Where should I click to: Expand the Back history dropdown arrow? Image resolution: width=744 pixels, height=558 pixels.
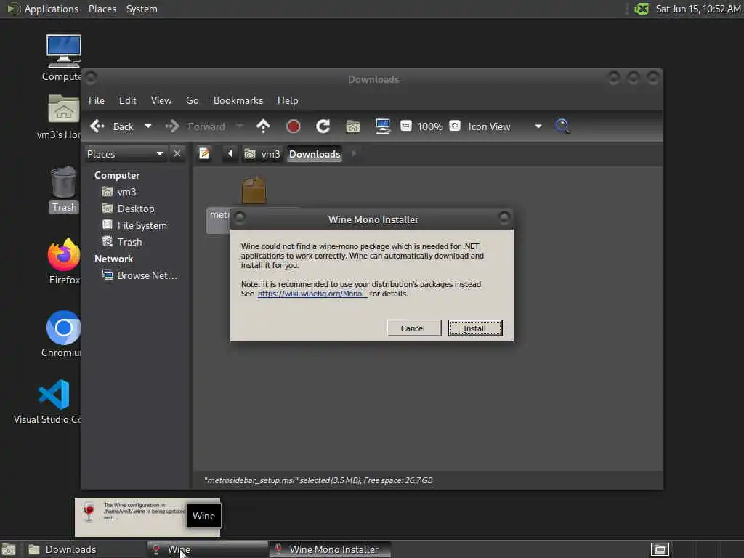click(148, 126)
